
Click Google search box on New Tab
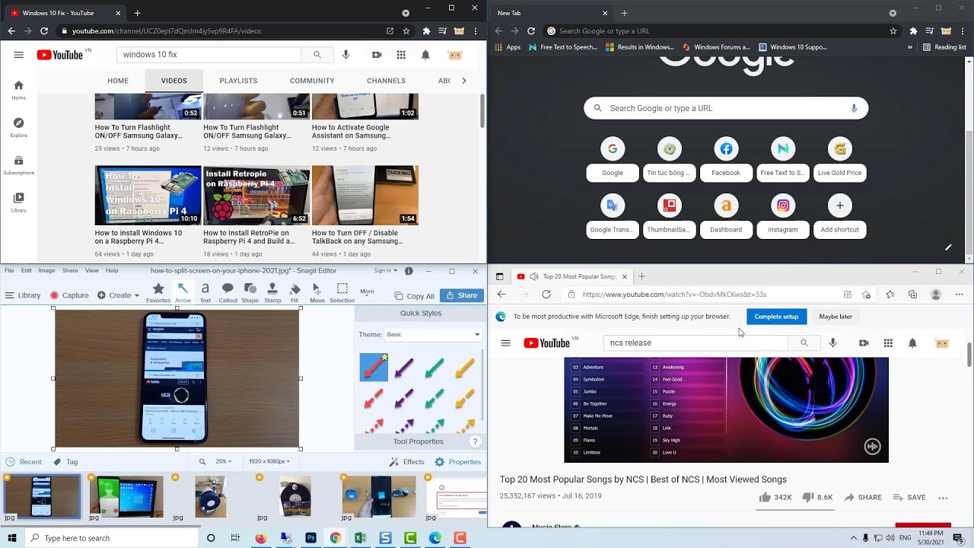coord(726,108)
